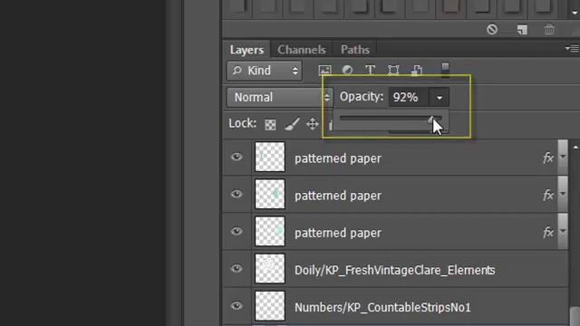
Task: Lock transparent pixels icon
Action: point(270,125)
